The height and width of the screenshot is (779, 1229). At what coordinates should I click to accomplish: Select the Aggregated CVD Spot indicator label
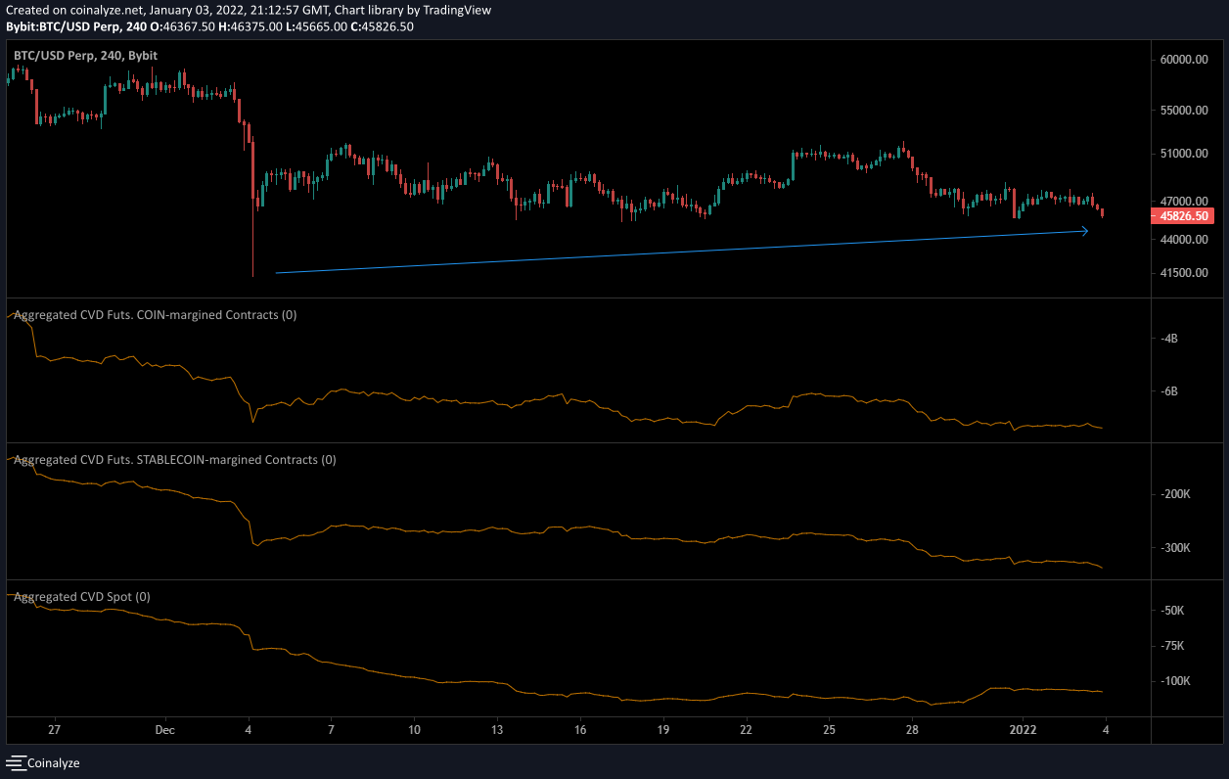[x=82, y=596]
